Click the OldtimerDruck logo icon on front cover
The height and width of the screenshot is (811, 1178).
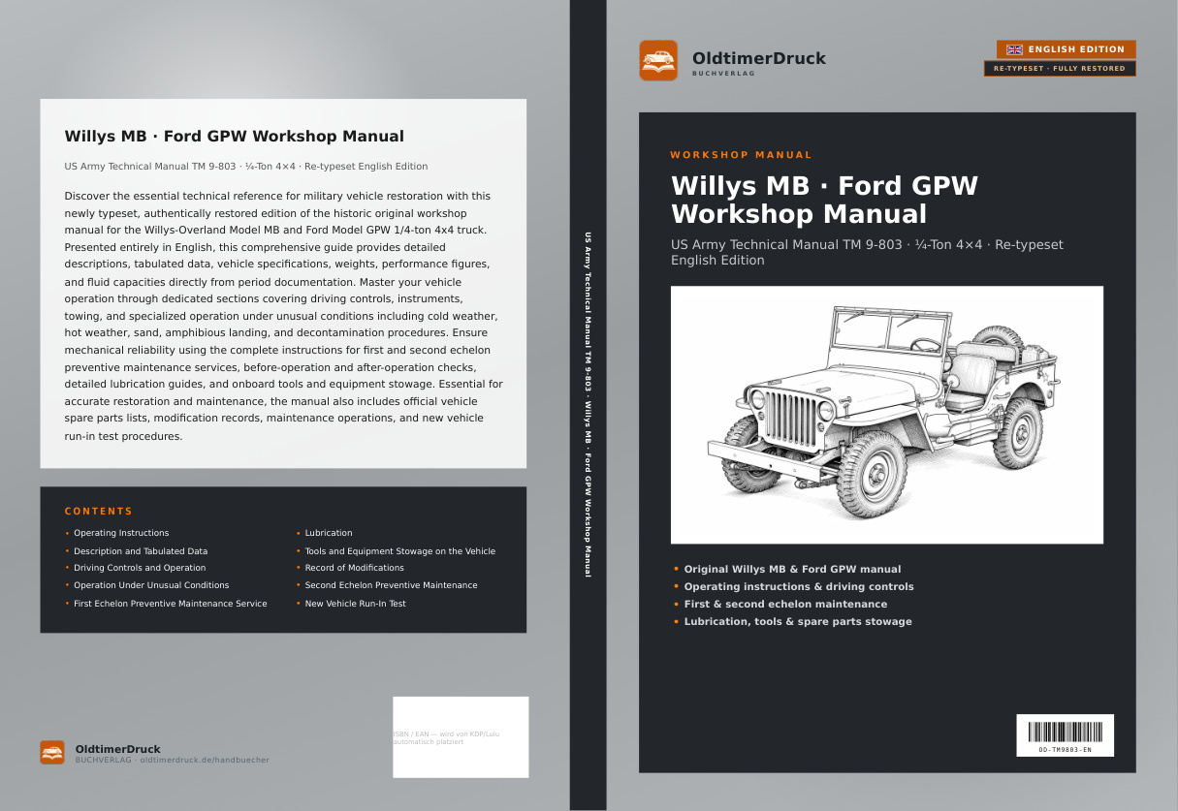coord(658,60)
